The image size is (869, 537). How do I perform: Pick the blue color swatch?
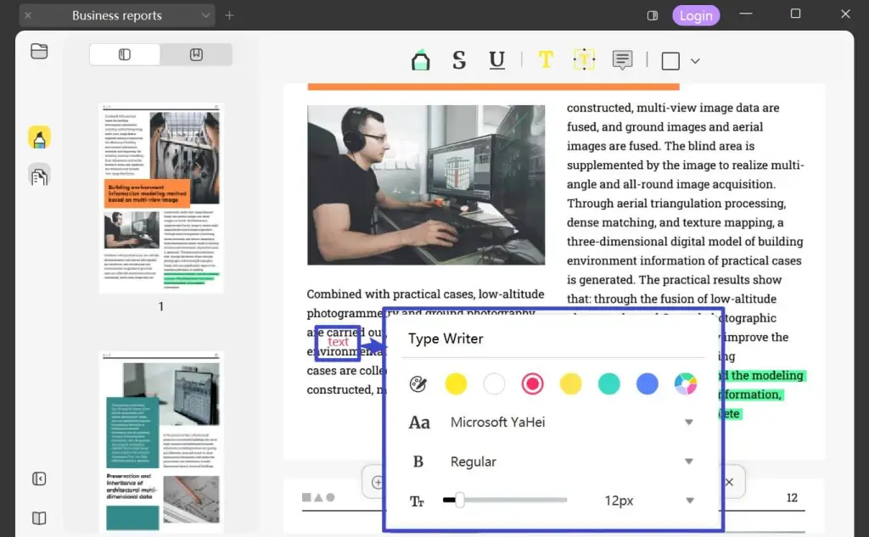click(647, 383)
